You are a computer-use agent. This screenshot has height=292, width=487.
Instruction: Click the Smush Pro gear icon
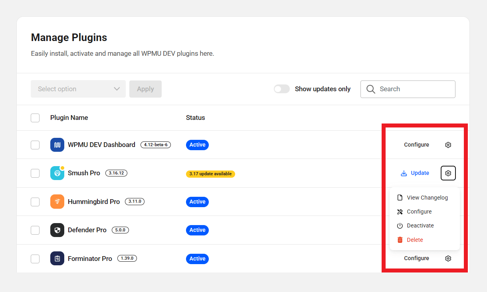(448, 173)
